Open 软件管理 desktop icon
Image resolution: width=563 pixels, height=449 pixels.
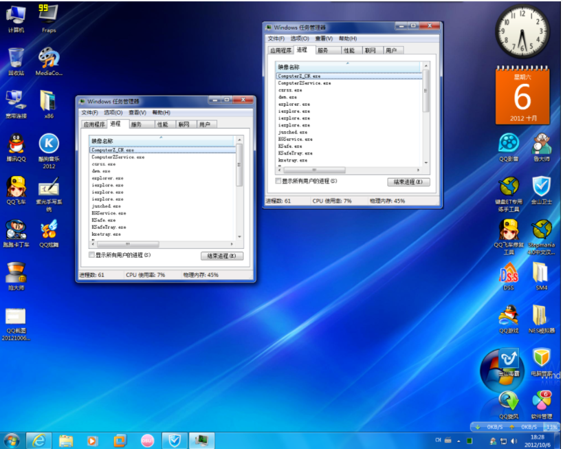(x=542, y=405)
